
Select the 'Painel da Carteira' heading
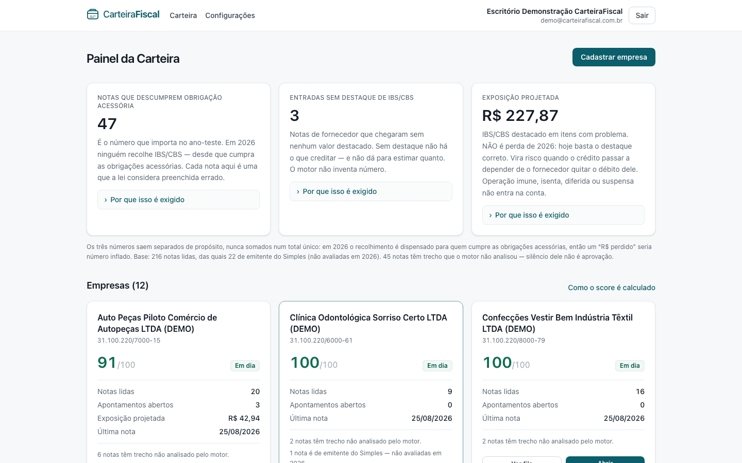pyautogui.click(x=133, y=59)
